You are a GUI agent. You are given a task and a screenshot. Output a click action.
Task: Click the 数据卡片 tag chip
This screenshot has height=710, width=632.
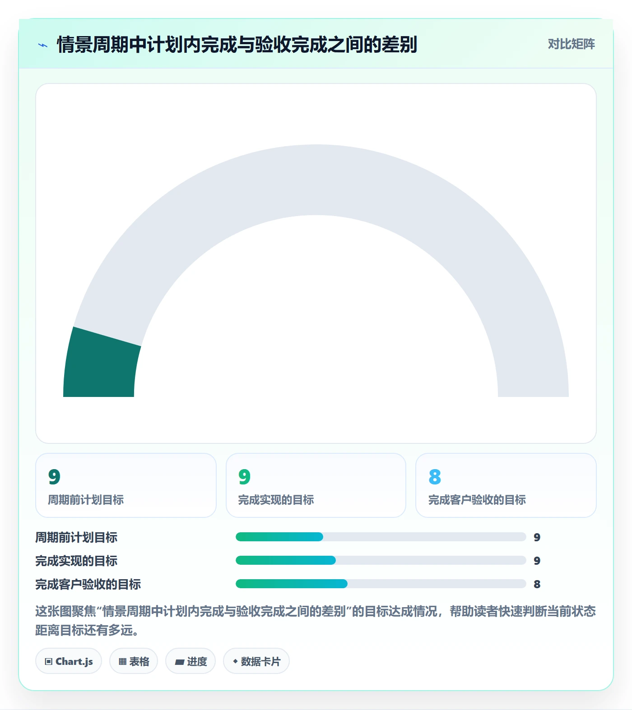256,661
